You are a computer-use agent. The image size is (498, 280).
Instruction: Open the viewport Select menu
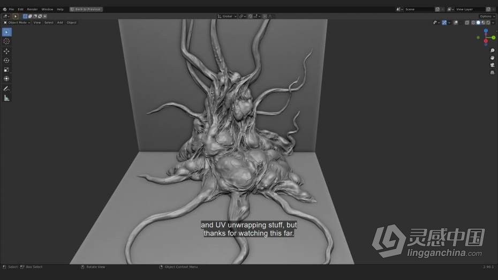(49, 22)
